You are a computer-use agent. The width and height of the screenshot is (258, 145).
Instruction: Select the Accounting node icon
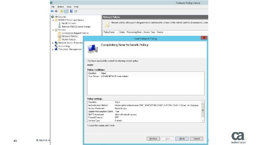(x=56, y=46)
